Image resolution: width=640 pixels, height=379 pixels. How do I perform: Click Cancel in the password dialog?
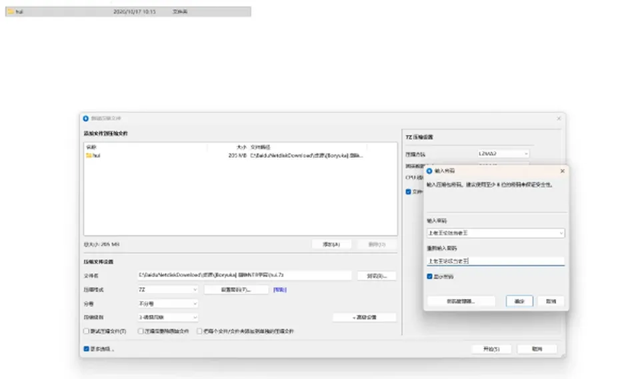551,302
